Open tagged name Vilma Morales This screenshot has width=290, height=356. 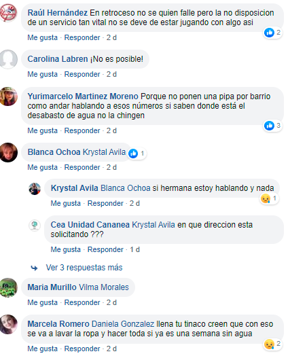point(104,287)
